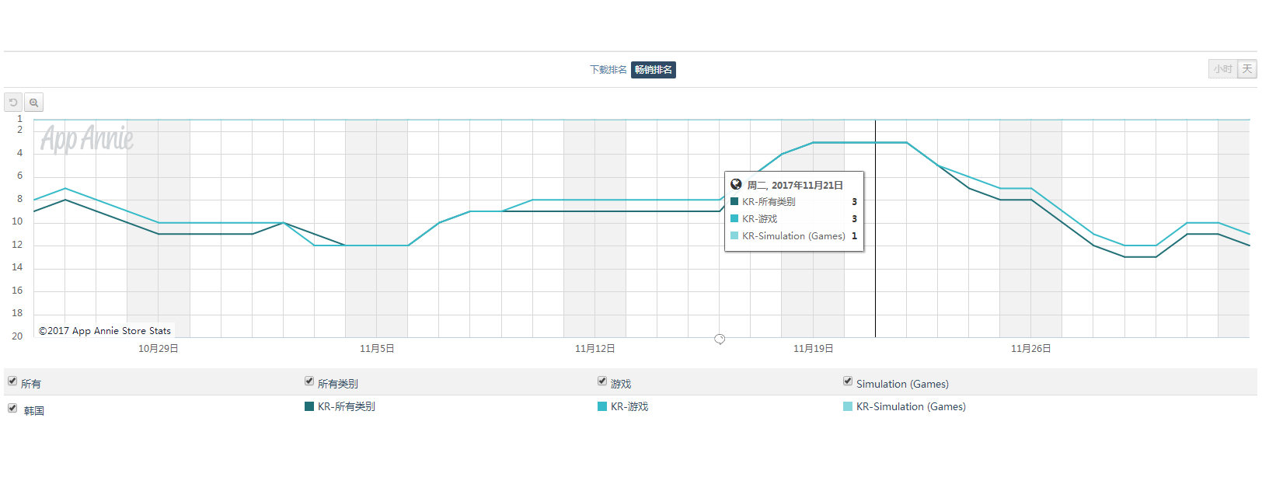The height and width of the screenshot is (491, 1276).
Task: Uncheck the 所有 checkbox
Action: coord(12,381)
